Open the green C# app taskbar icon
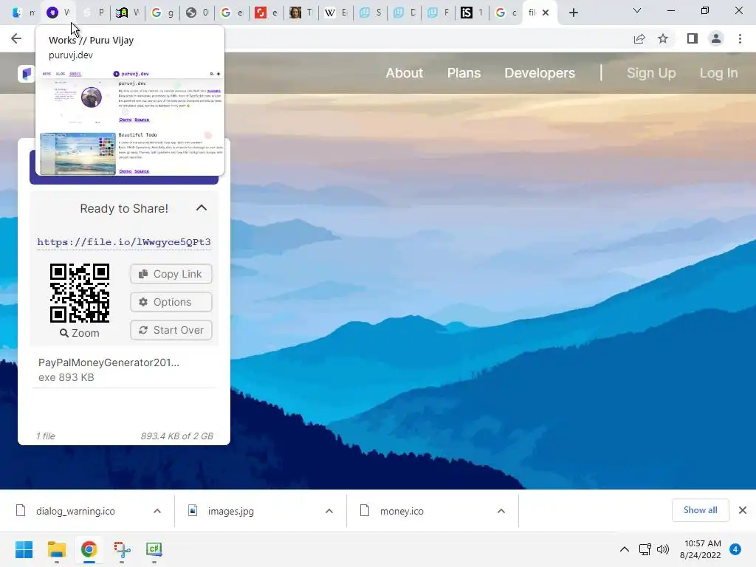756x567 pixels. 154,549
